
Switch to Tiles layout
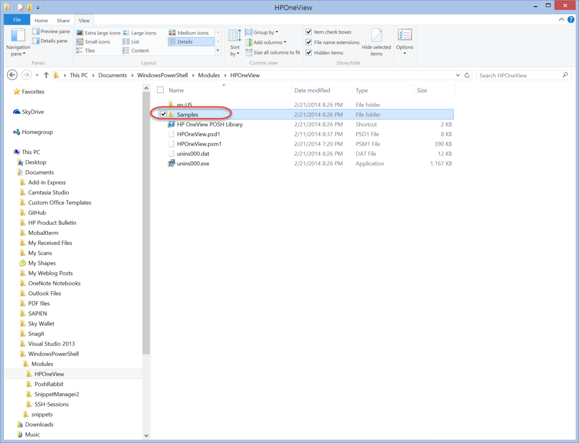click(x=86, y=51)
